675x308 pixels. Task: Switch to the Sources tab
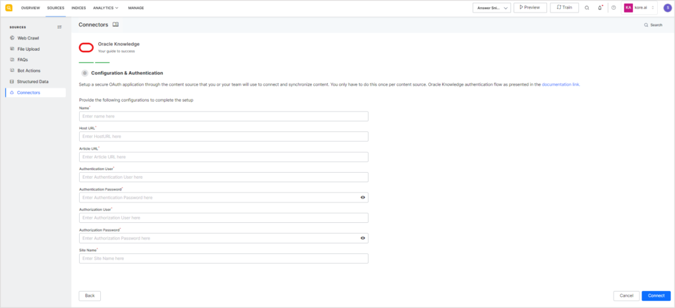[55, 8]
